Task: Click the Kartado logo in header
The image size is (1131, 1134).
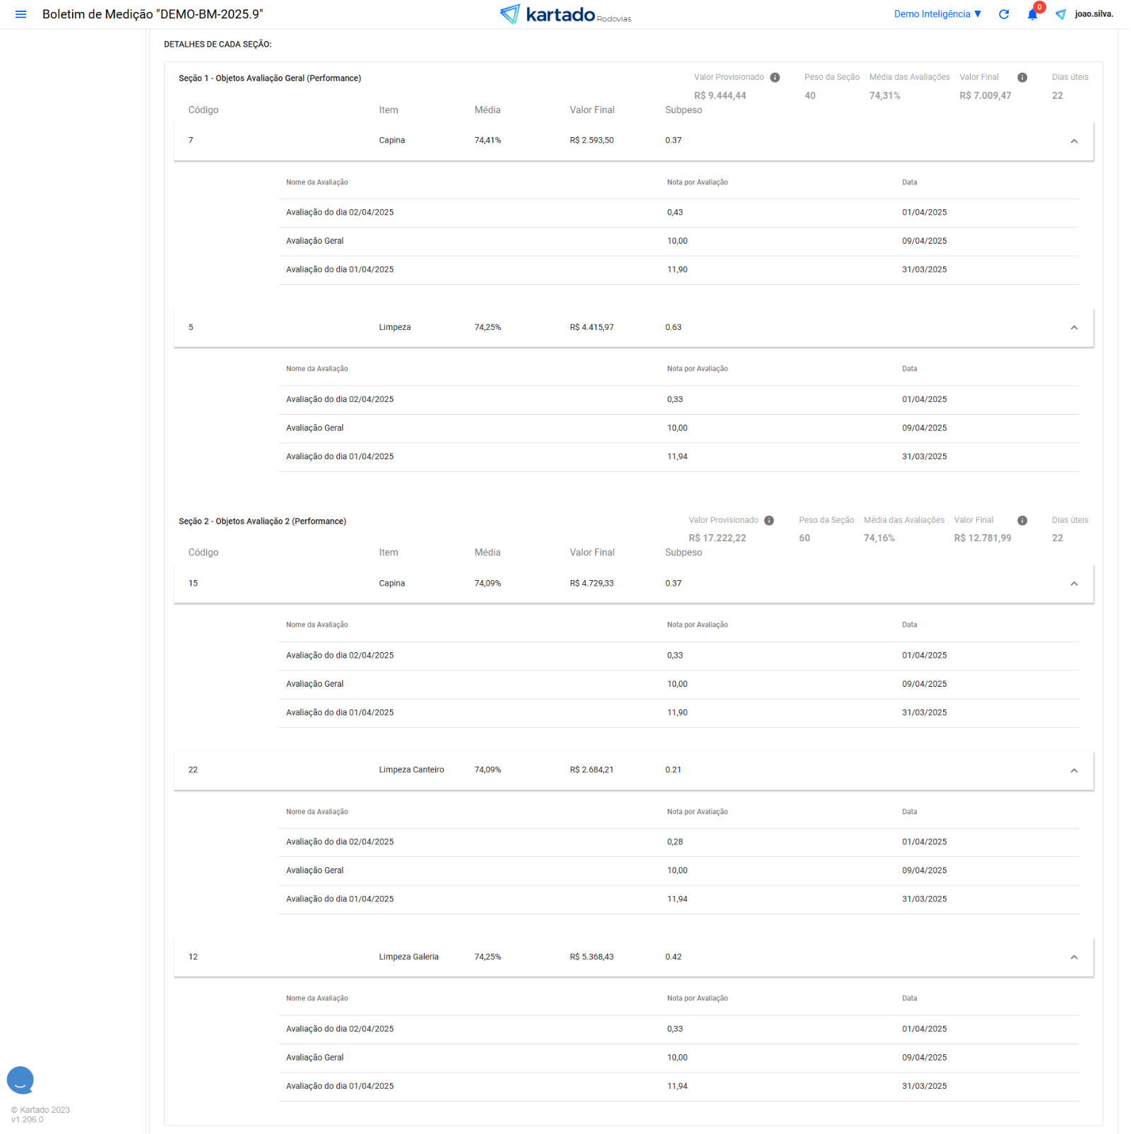Action: pyautogui.click(x=564, y=14)
